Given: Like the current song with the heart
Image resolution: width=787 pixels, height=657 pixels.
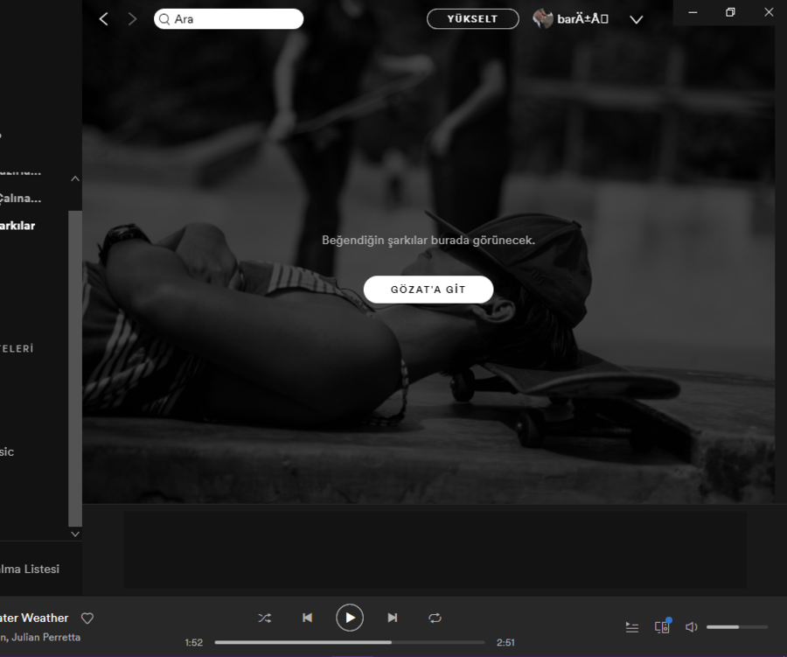Looking at the screenshot, I should [87, 619].
